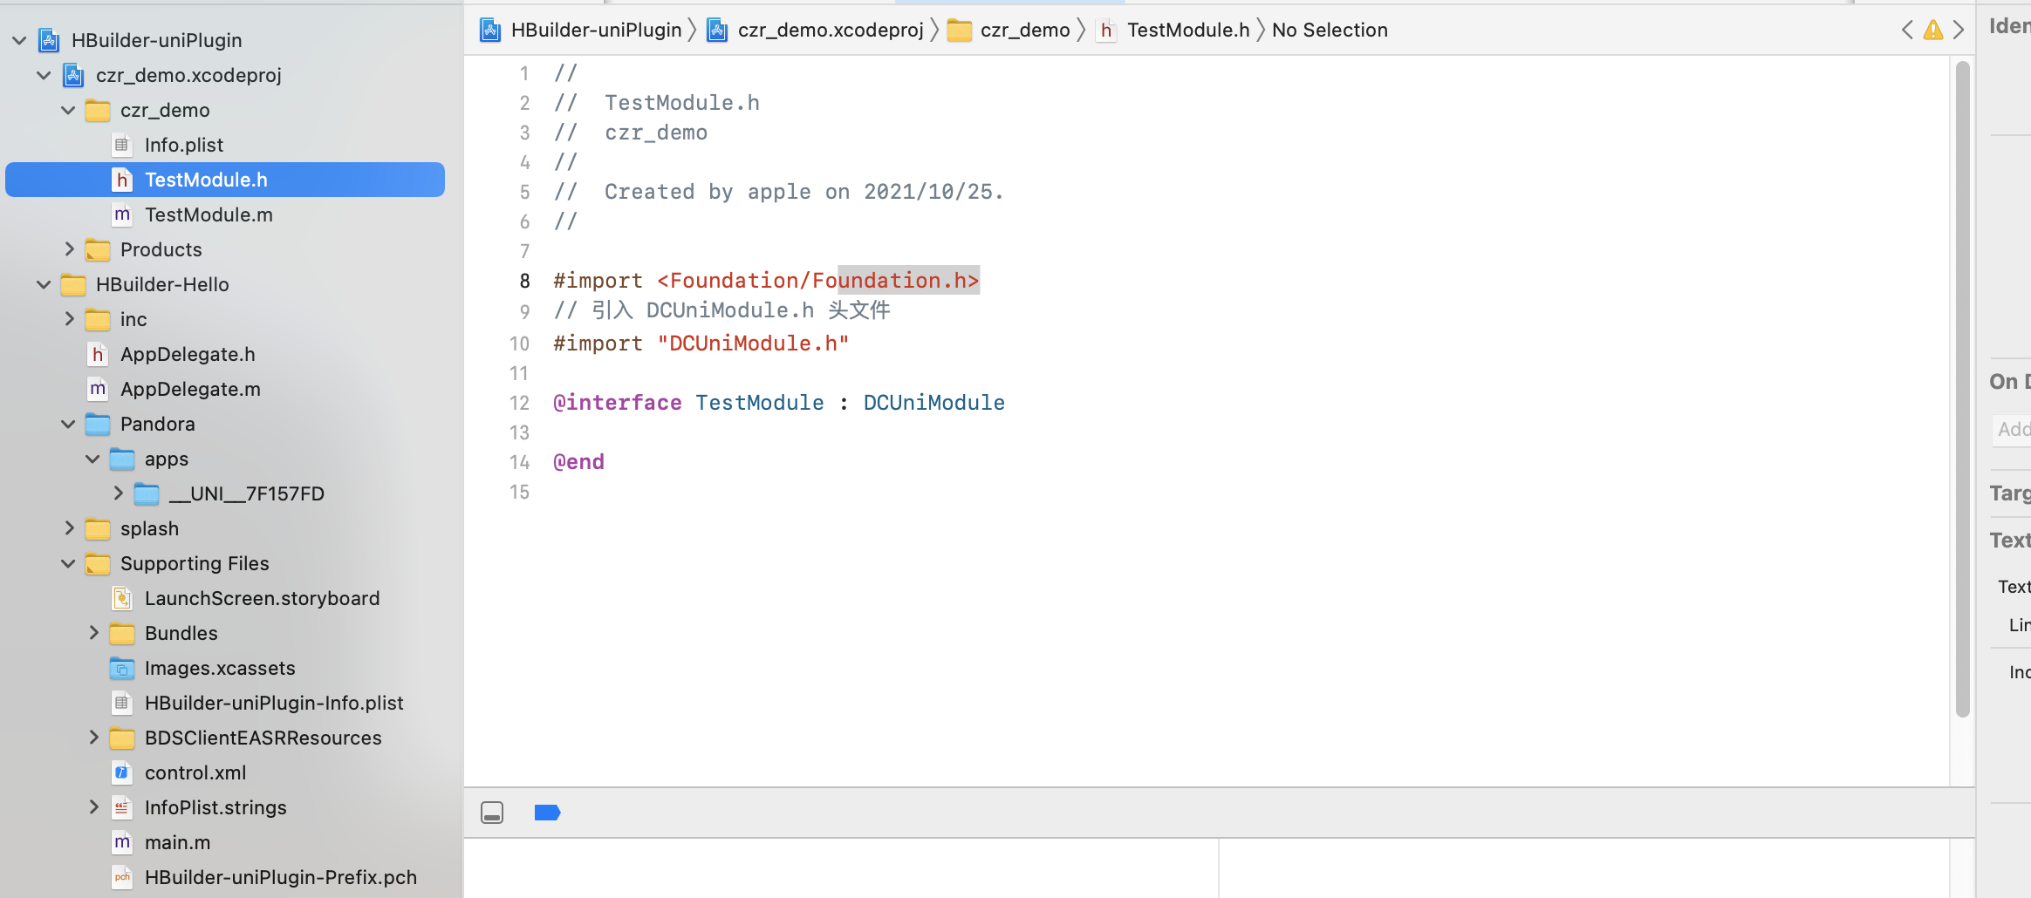Viewport: 2031px width, 898px height.
Task: Click the Images.xcassets asset catalog icon
Action: tap(122, 668)
